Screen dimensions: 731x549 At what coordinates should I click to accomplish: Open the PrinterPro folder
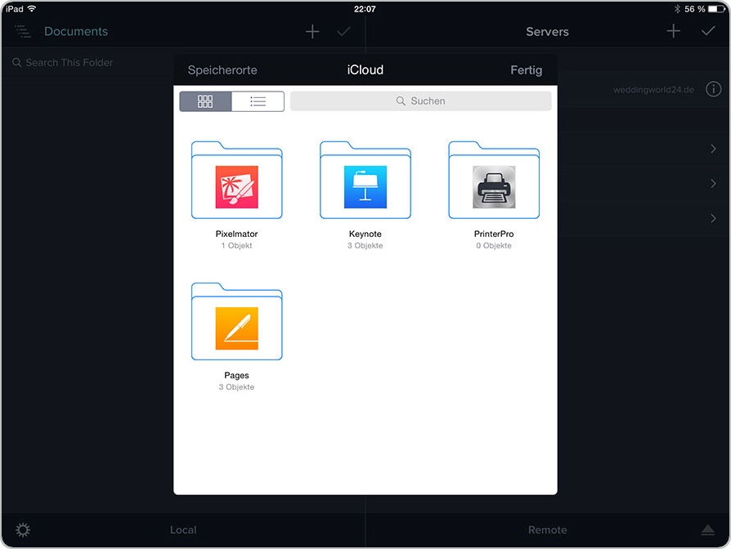(493, 181)
